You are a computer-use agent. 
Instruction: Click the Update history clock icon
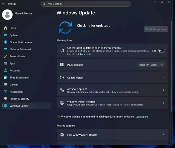62,77
